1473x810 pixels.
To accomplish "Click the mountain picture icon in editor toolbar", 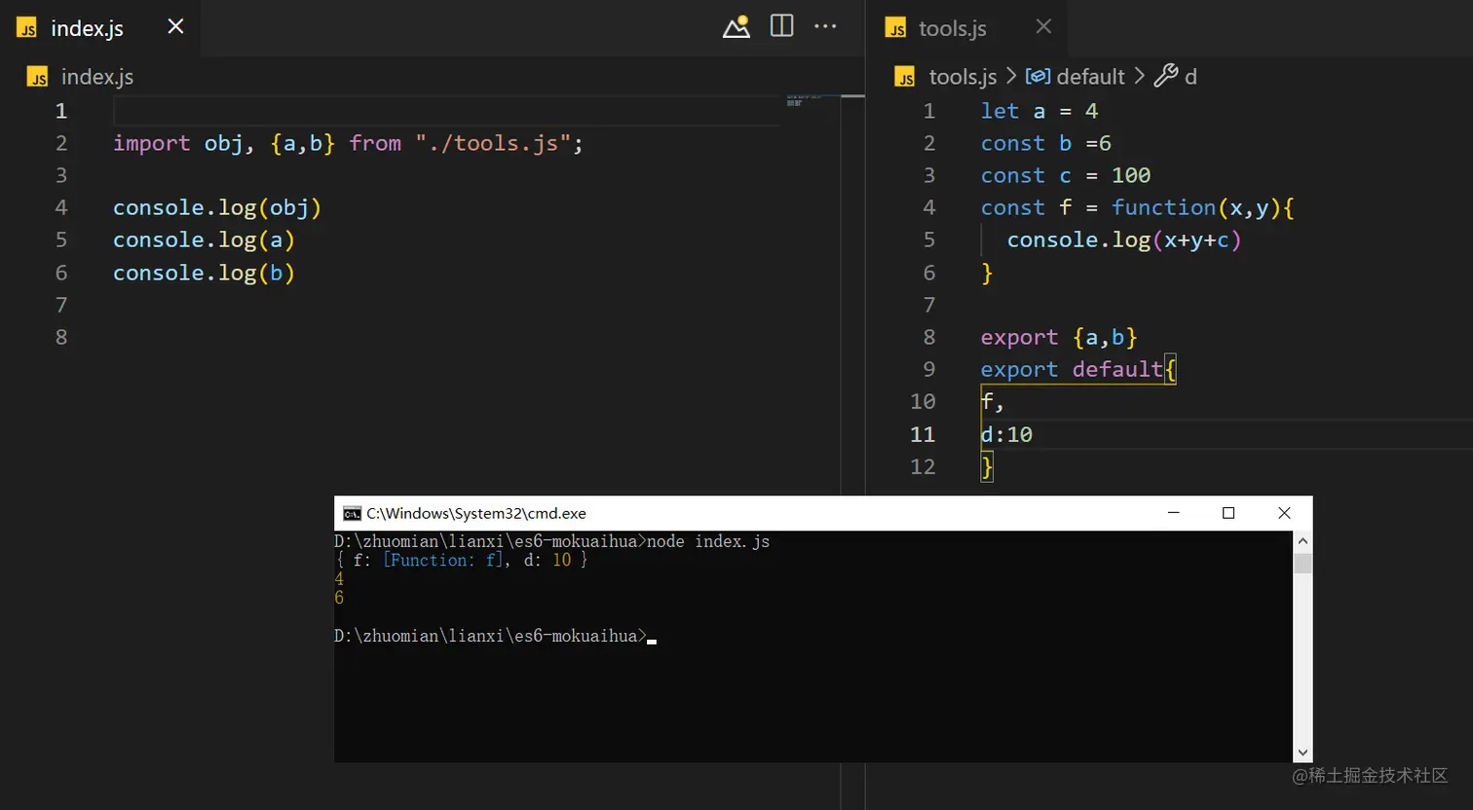I will (x=736, y=26).
